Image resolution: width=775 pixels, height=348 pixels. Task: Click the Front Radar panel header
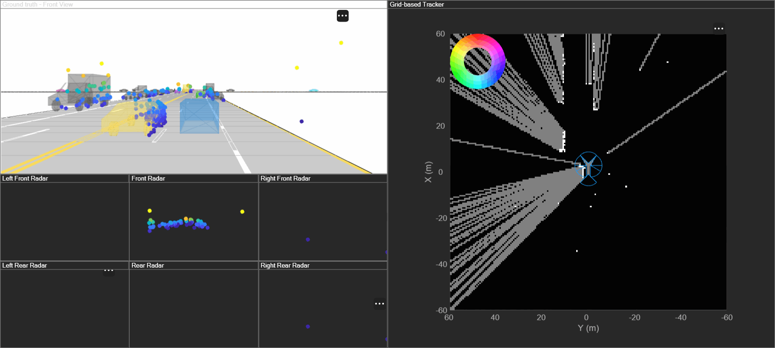coord(148,178)
